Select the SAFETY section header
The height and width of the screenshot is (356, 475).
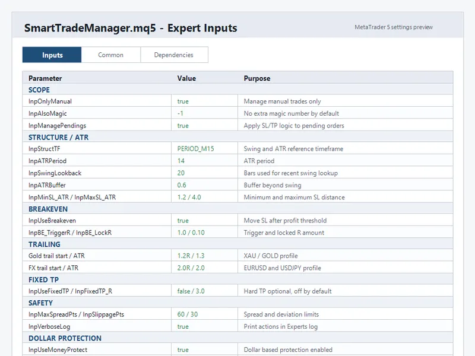[x=238, y=303]
